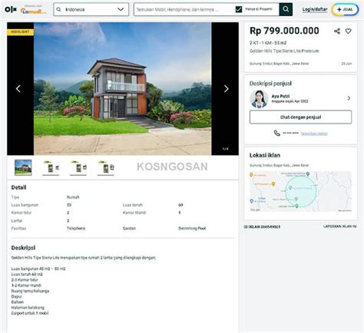Click the Golden Hills Tipe Siena title

(284, 51)
